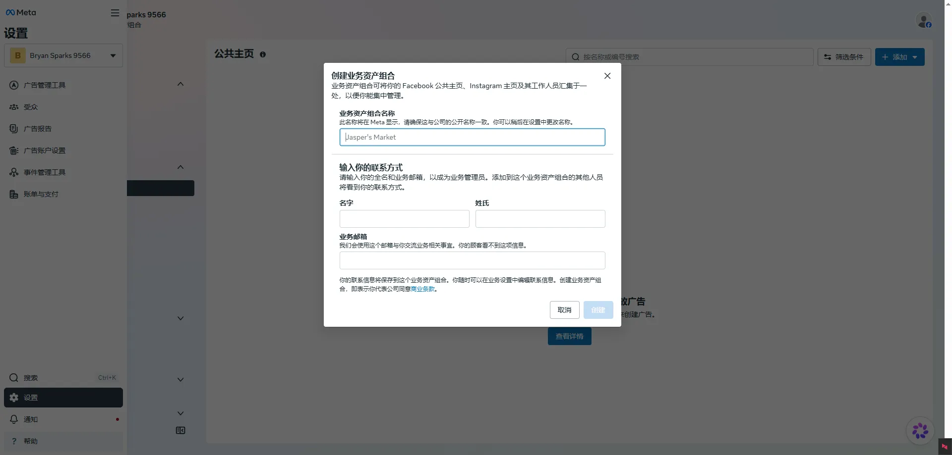This screenshot has height=455, width=952.
Task: Select 设置 in the sidebar
Action: [63, 398]
